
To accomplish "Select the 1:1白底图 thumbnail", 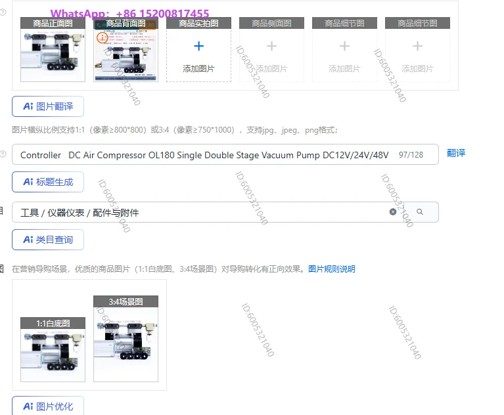I will click(x=53, y=350).
